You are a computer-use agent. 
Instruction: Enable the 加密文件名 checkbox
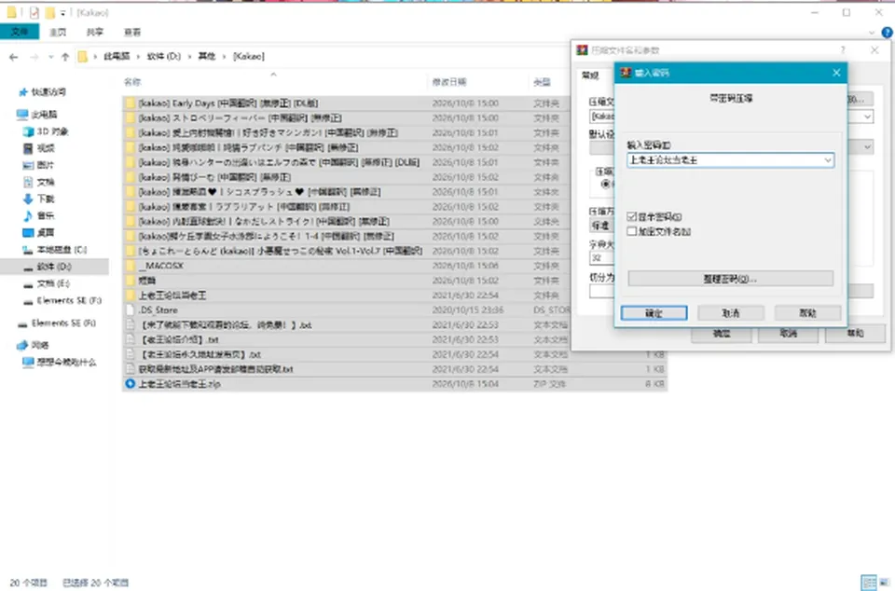pyautogui.click(x=631, y=231)
